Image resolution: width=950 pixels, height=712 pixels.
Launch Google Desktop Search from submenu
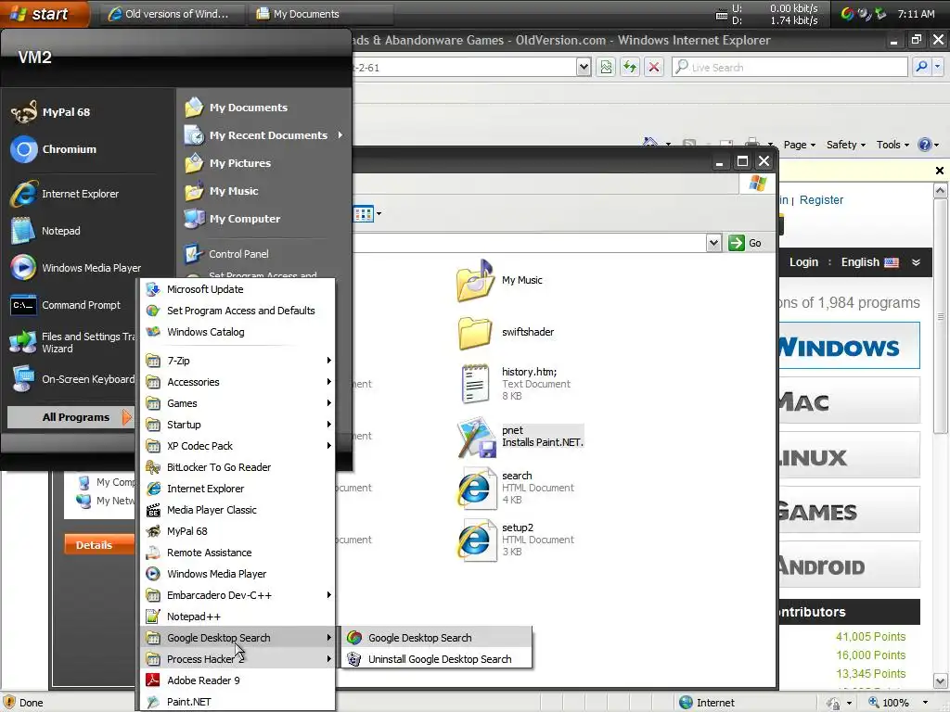pos(437,638)
